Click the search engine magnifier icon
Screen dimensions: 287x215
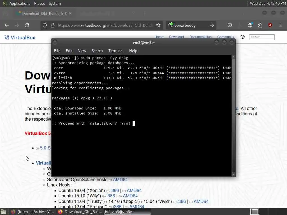pyautogui.click(x=171, y=25)
